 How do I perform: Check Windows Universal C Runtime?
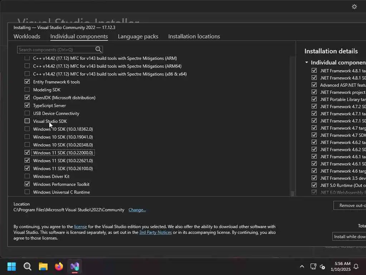27,192
